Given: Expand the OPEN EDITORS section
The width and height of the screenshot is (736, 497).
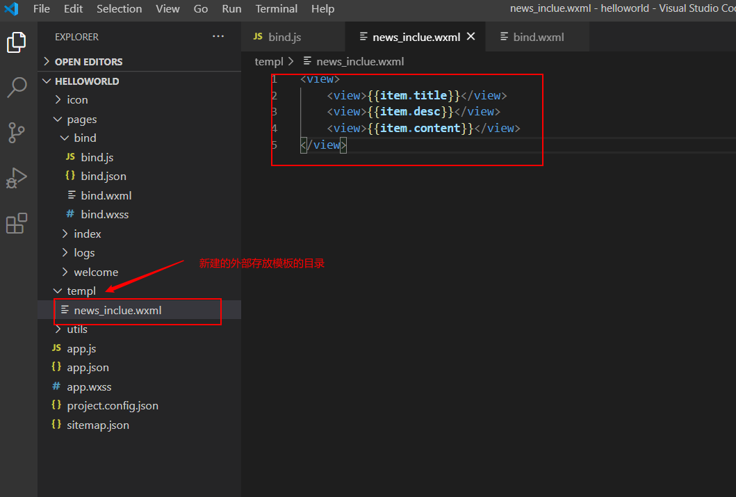Looking at the screenshot, I should (47, 61).
